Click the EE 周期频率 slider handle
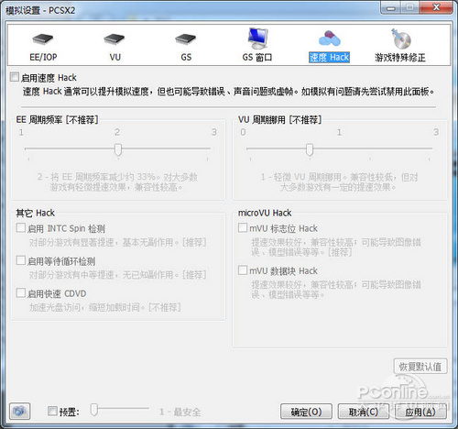The width and height of the screenshot is (458, 429). [x=118, y=150]
